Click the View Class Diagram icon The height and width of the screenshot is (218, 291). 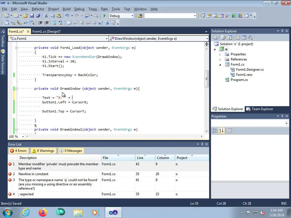point(250,38)
